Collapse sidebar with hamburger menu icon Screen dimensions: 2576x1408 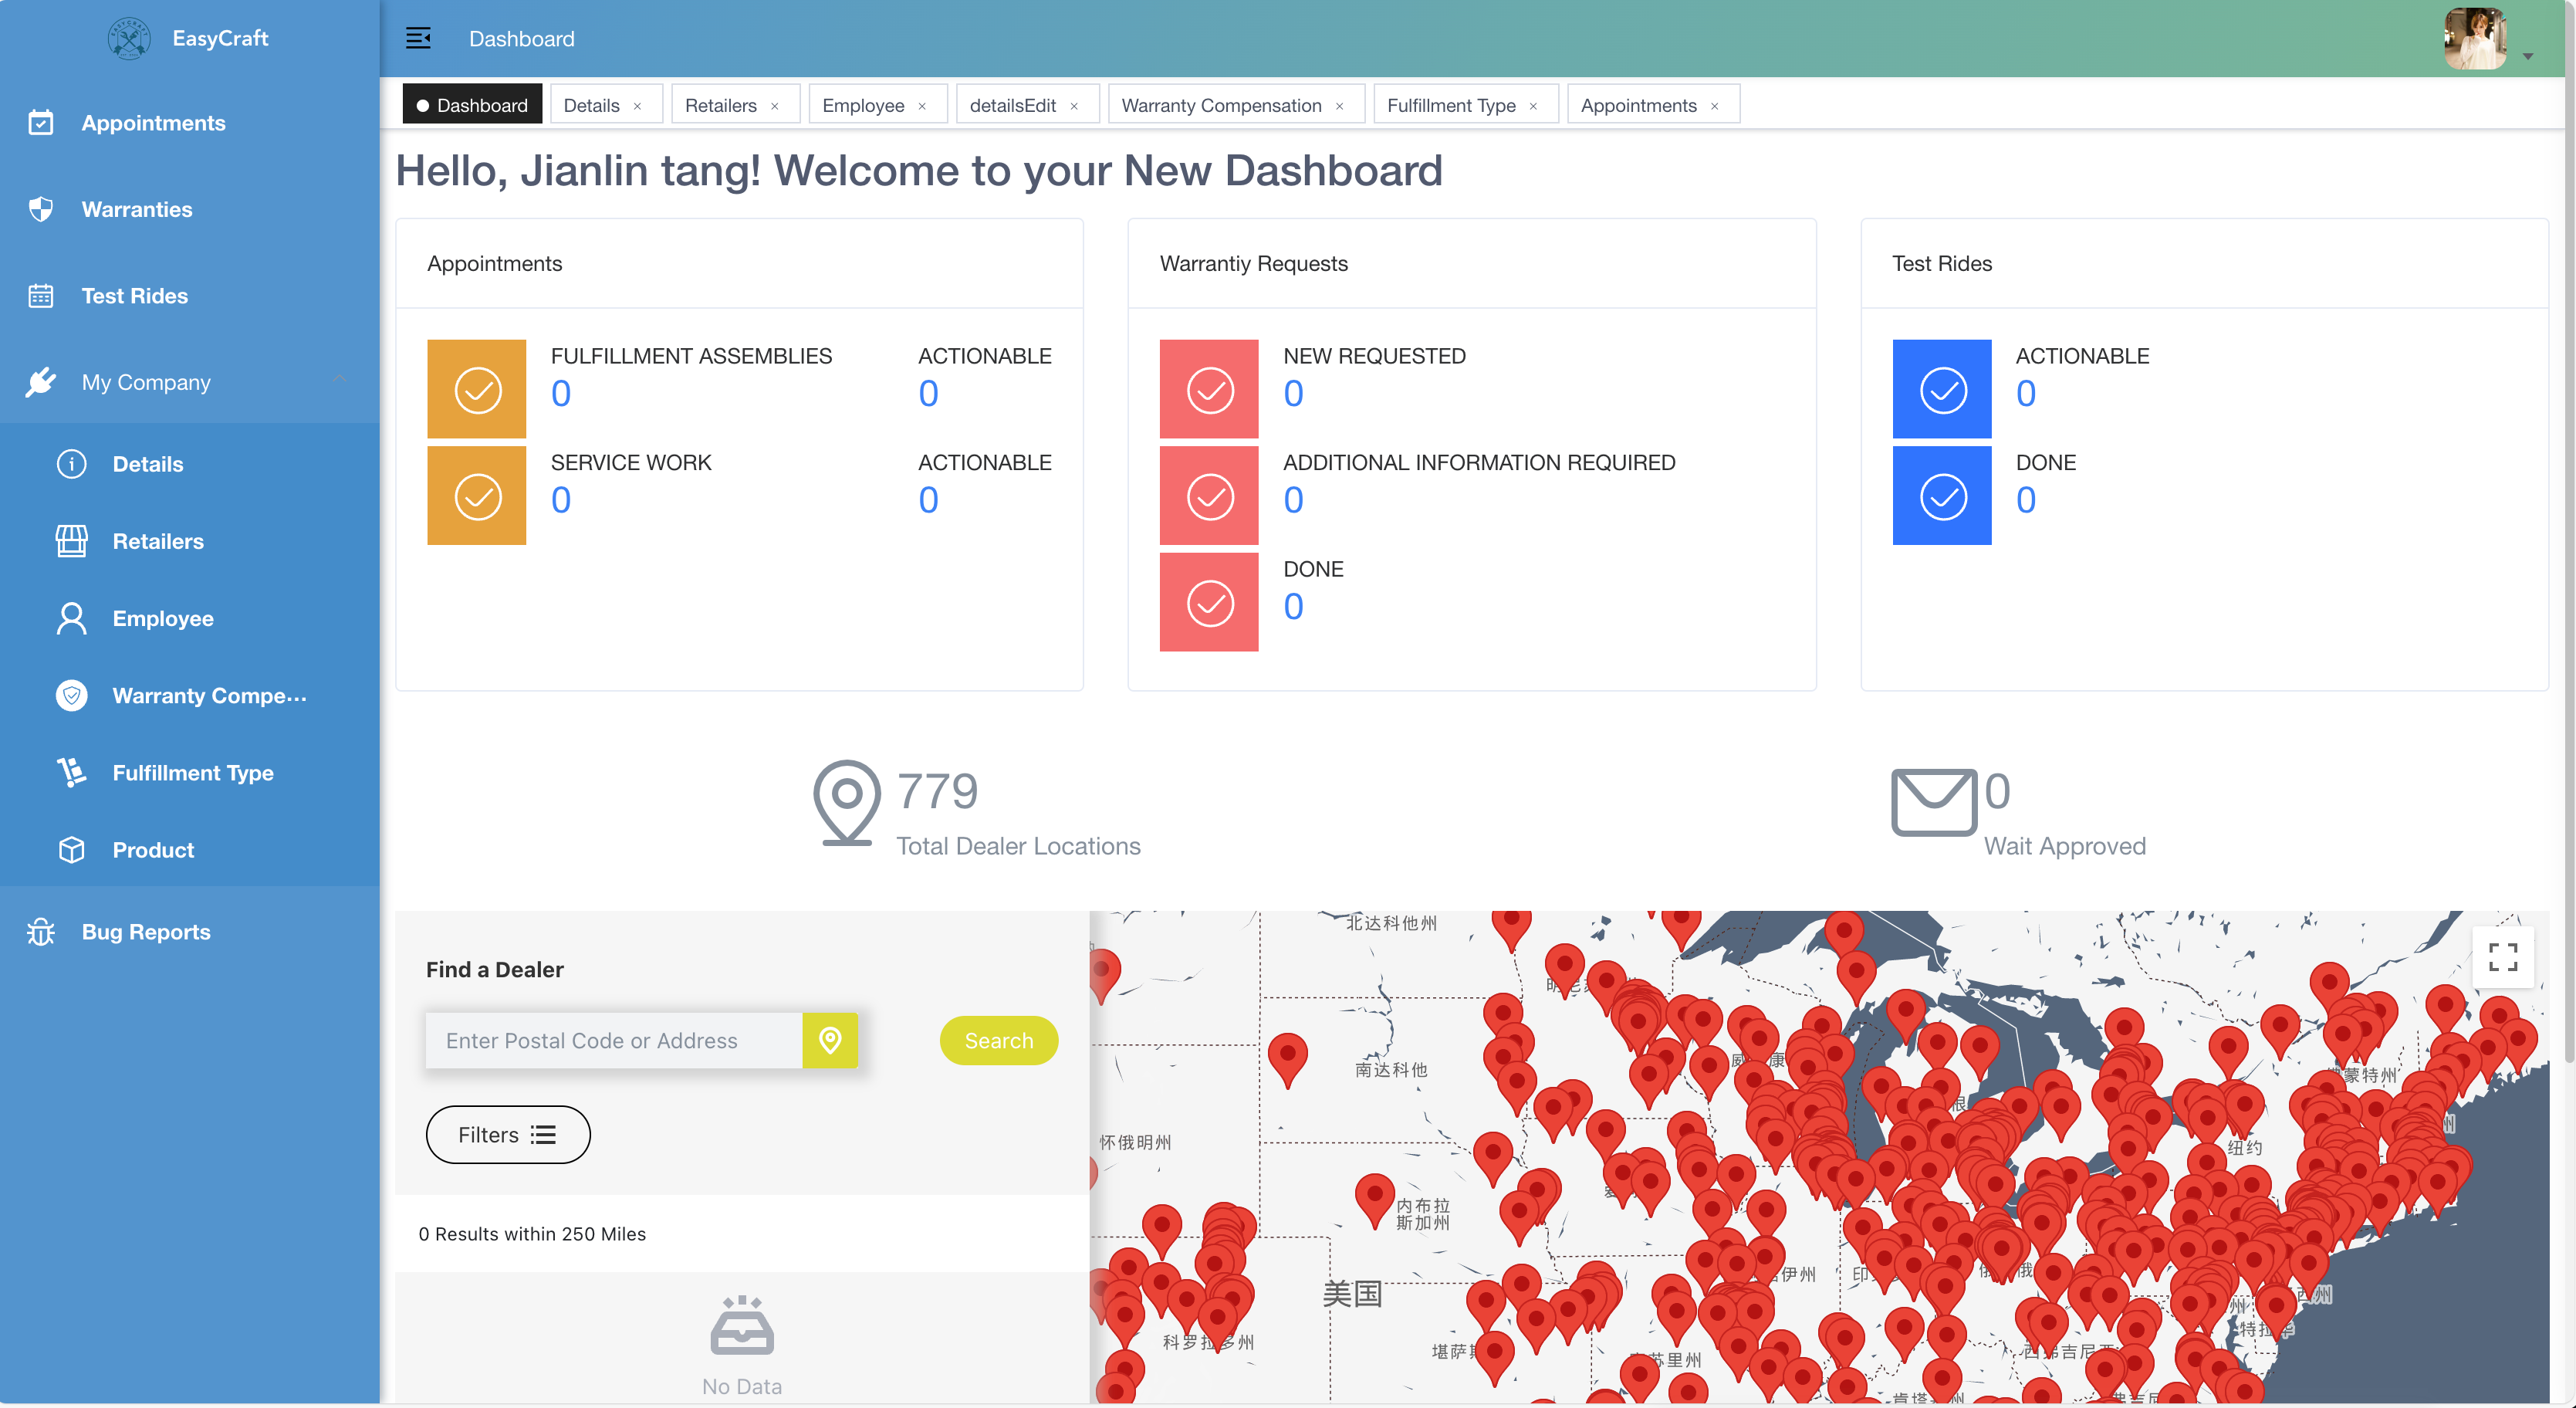[x=418, y=38]
